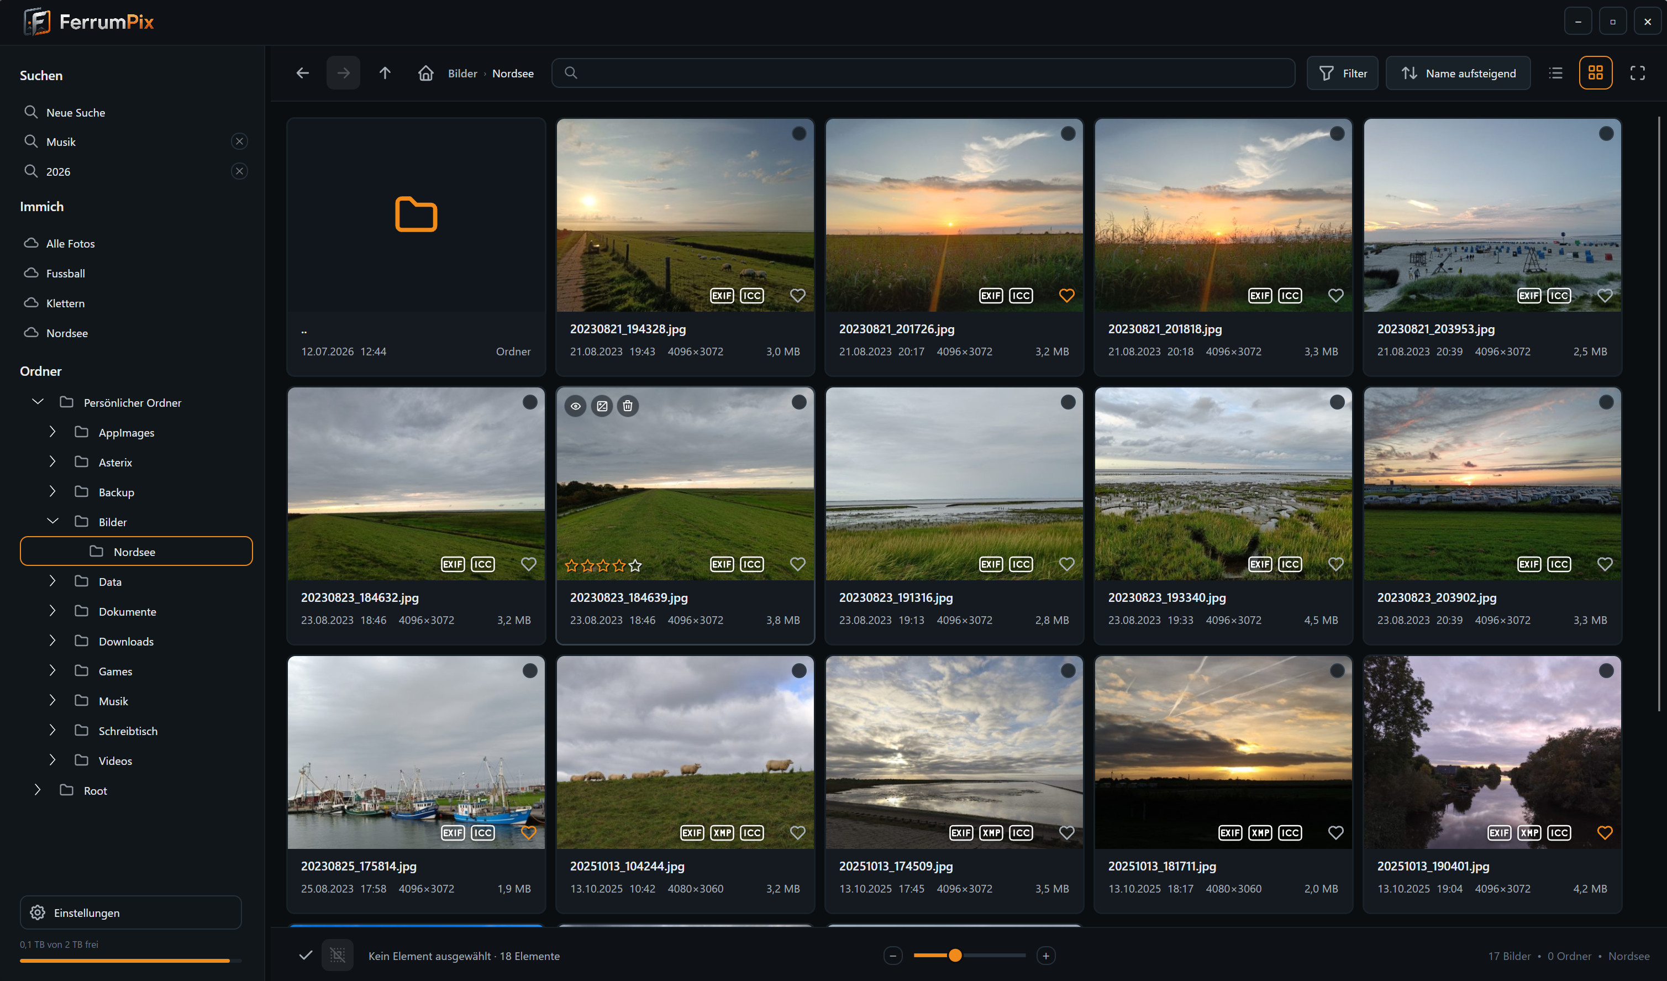Focus the search input field
The height and width of the screenshot is (981, 1667).
point(923,73)
